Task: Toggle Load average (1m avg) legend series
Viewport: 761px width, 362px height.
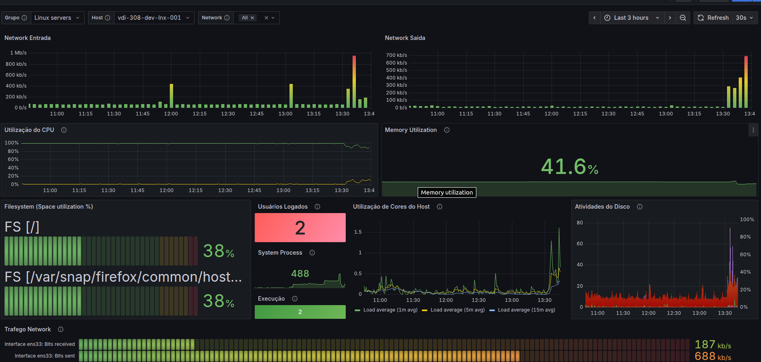Action: coord(386,310)
